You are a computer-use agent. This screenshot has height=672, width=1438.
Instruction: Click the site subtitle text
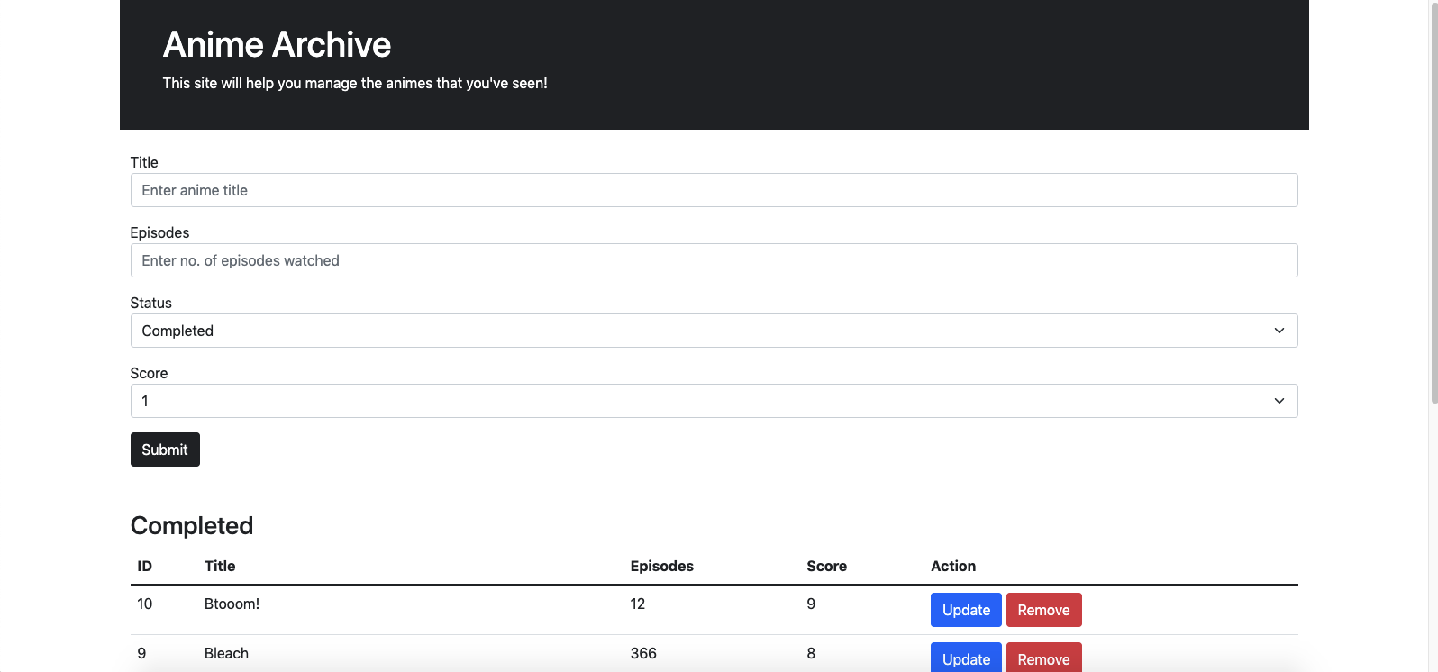[355, 83]
